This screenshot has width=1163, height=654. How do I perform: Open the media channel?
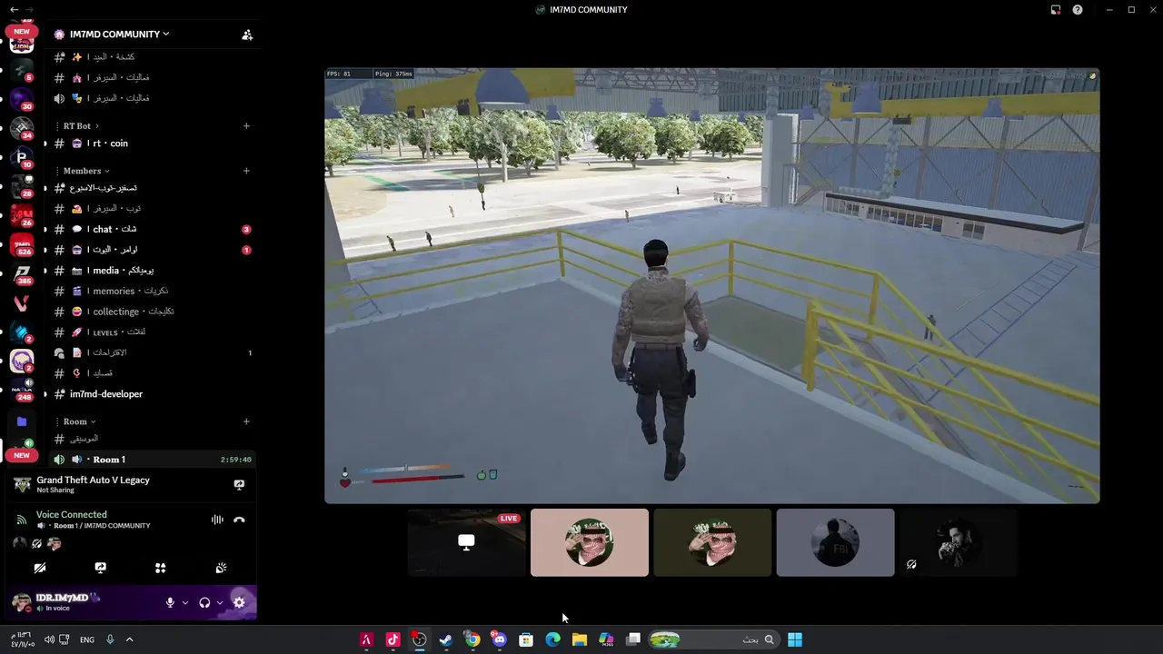[x=150, y=271]
